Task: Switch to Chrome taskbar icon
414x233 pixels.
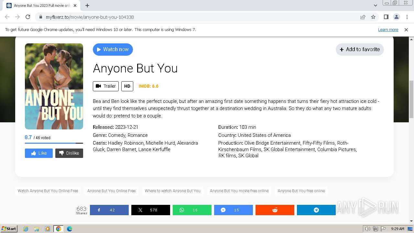Action: [59, 229]
